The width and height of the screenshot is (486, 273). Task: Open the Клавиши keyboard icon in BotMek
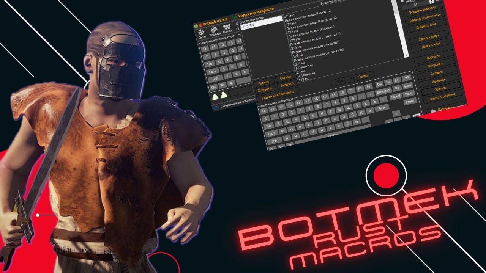(215, 30)
